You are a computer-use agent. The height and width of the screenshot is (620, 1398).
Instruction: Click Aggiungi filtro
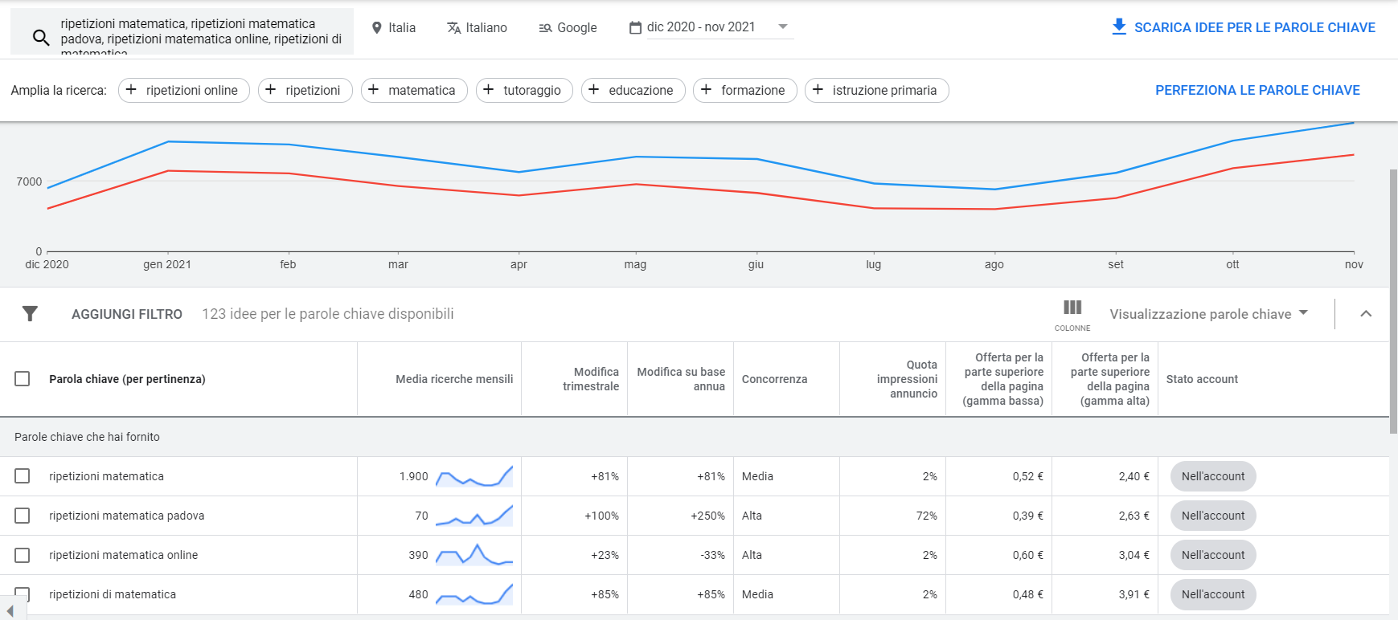127,314
